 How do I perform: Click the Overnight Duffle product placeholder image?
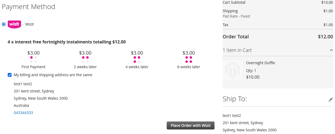(233, 70)
